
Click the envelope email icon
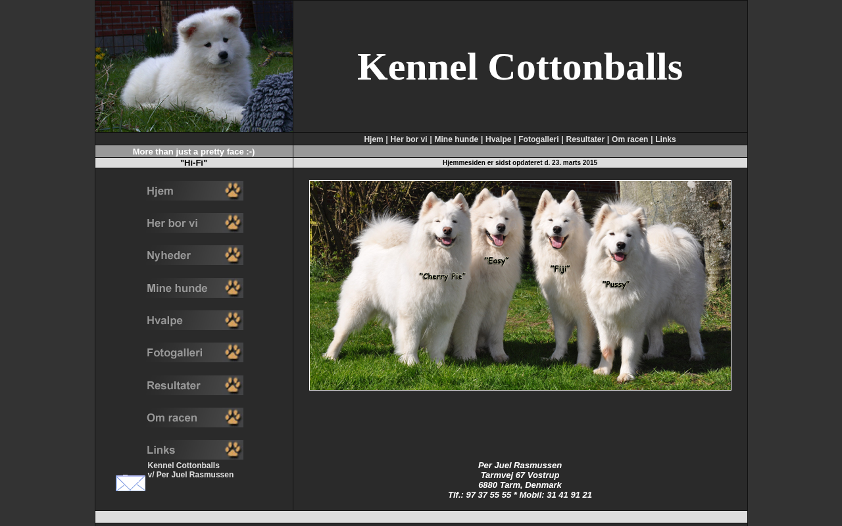(x=130, y=483)
